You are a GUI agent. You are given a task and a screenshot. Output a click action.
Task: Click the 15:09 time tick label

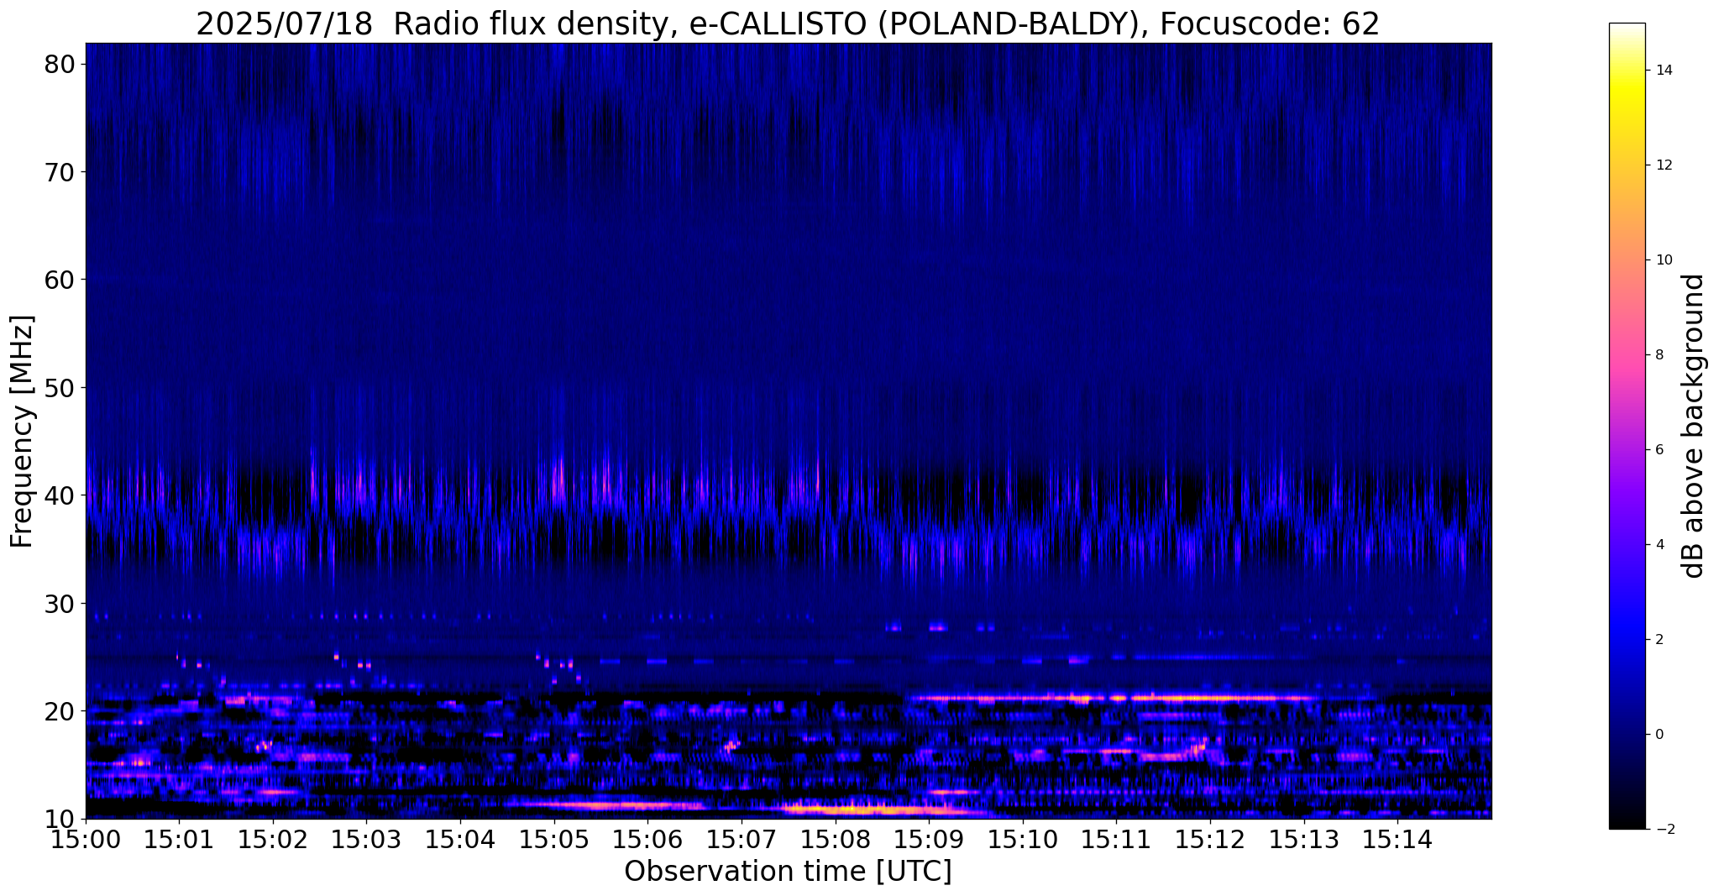pyautogui.click(x=929, y=839)
